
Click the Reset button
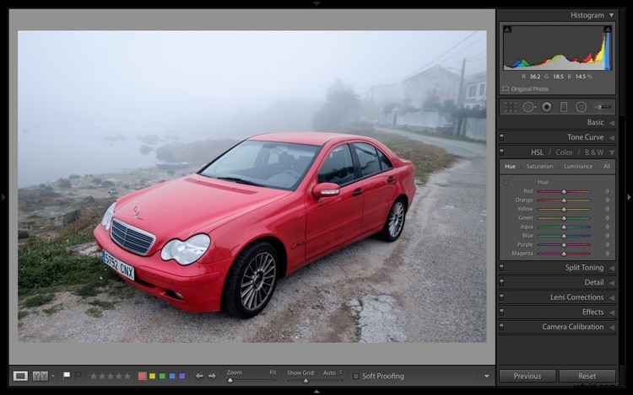point(587,376)
